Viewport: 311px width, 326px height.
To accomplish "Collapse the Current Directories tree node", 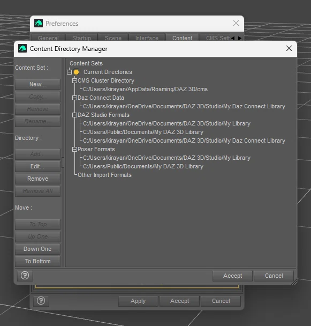I will pos(70,72).
